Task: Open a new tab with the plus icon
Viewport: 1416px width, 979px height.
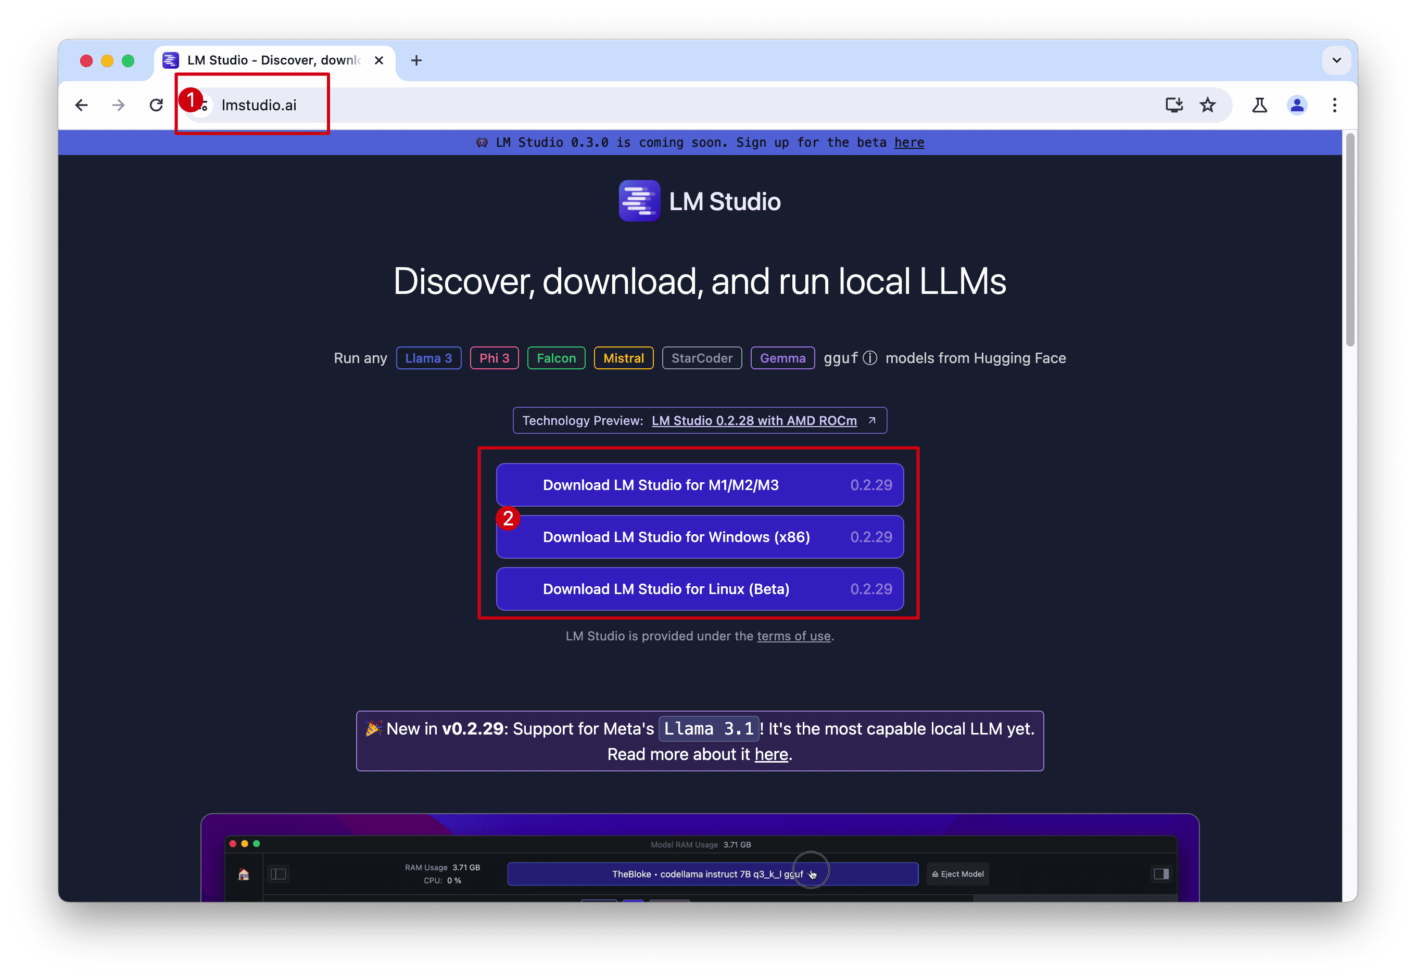Action: click(x=416, y=60)
